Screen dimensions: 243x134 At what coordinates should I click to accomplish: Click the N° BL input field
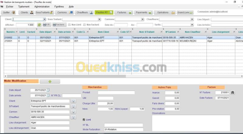[x=124, y=125]
